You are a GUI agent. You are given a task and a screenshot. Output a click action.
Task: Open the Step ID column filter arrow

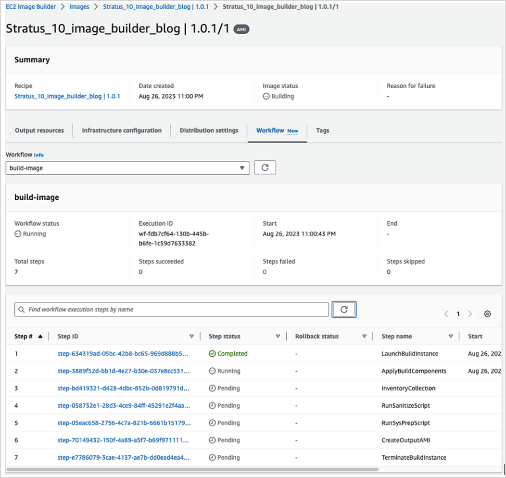(191, 336)
